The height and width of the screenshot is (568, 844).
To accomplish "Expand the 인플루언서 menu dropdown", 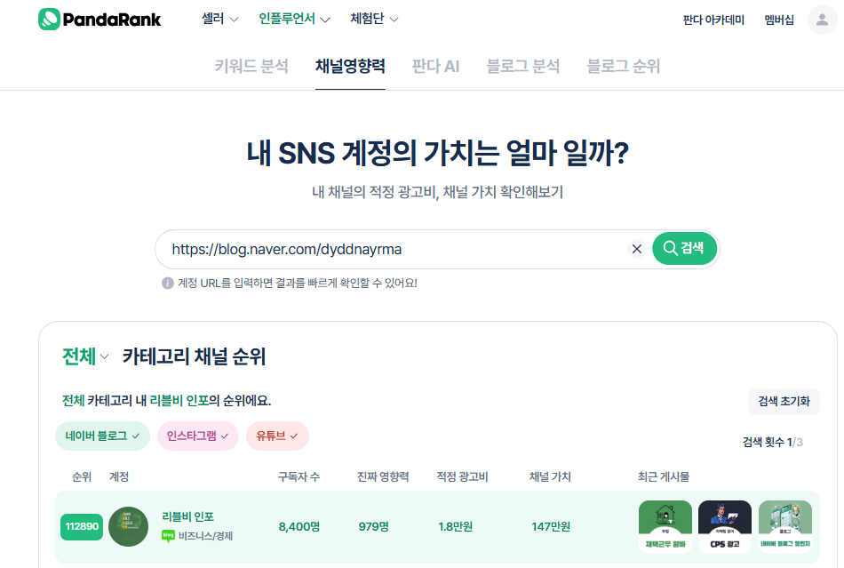I will [x=288, y=18].
